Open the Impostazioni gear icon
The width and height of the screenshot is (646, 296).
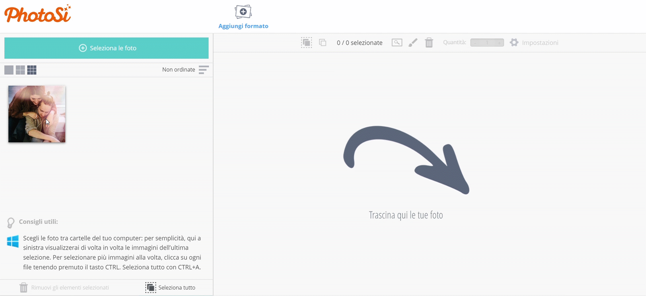point(514,43)
